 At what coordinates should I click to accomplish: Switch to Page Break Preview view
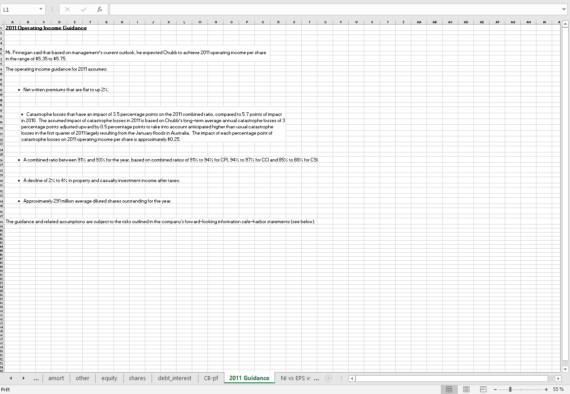click(482, 390)
